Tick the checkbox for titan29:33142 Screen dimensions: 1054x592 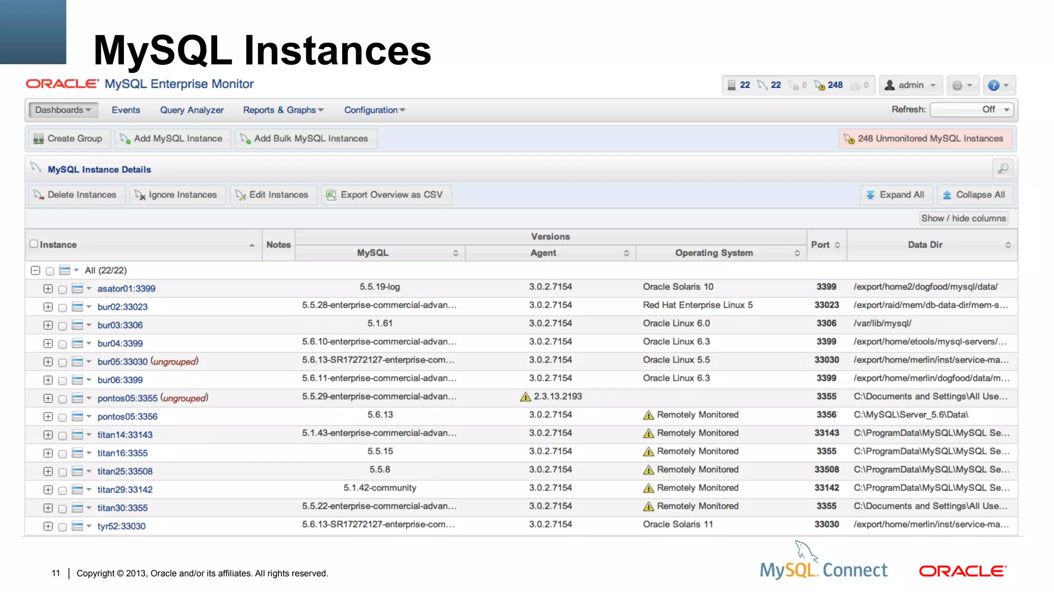pos(62,491)
